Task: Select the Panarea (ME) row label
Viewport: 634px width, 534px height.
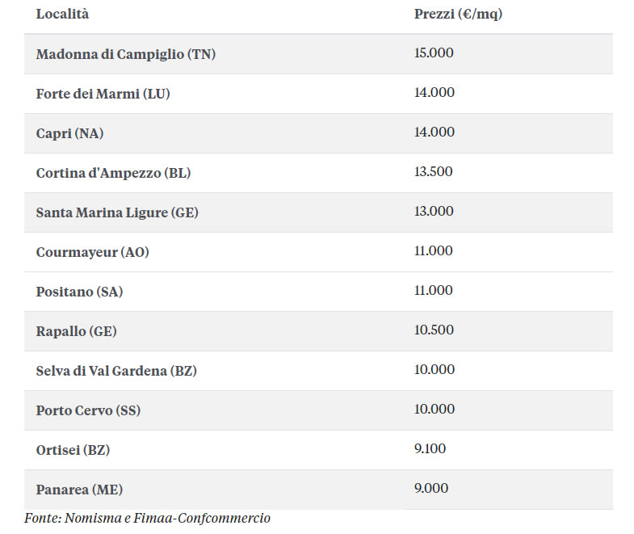Action: pyautogui.click(x=79, y=490)
